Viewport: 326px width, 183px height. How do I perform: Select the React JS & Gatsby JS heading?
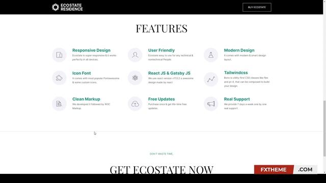(169, 73)
